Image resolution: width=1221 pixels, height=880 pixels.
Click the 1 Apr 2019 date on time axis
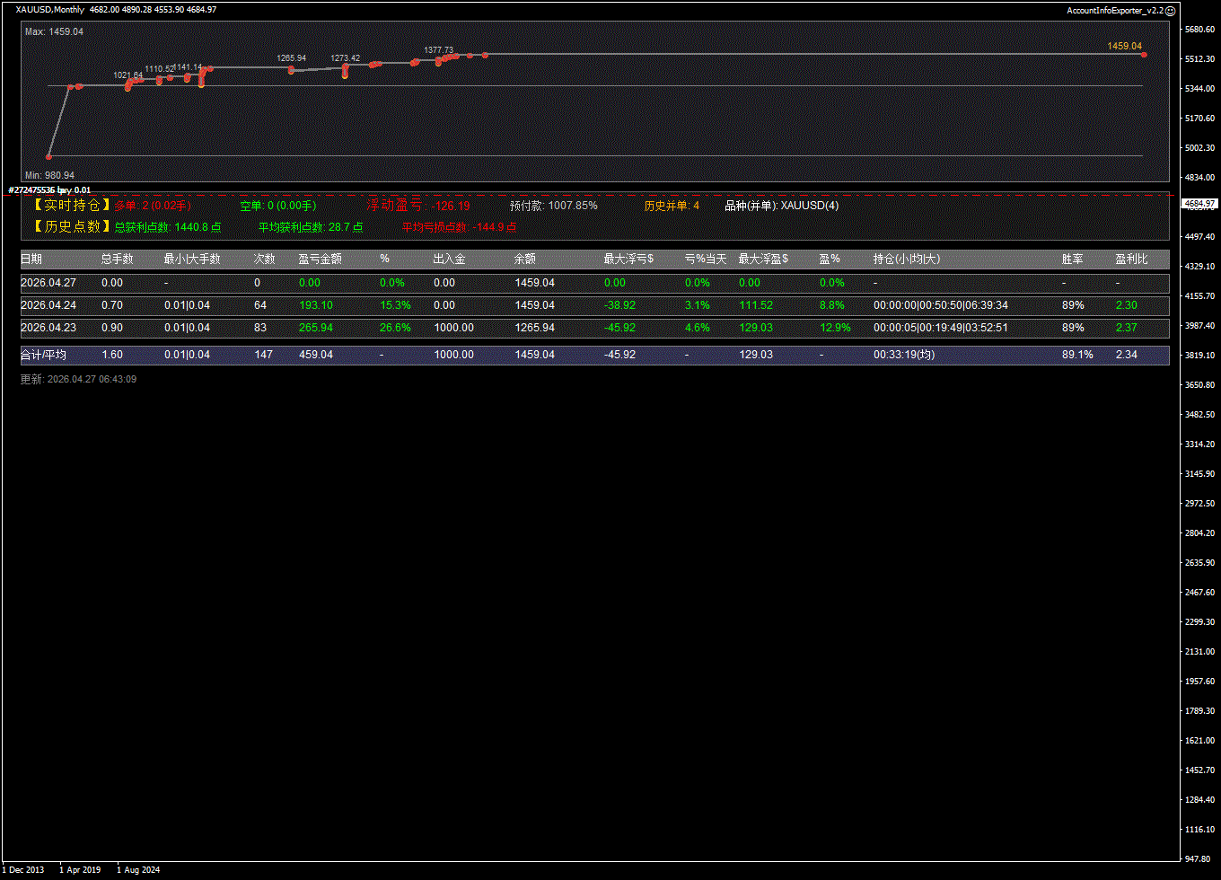tap(80, 870)
